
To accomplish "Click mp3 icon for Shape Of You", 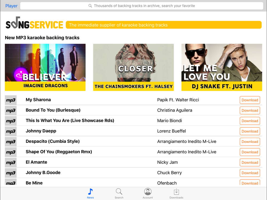I will click(11, 152).
